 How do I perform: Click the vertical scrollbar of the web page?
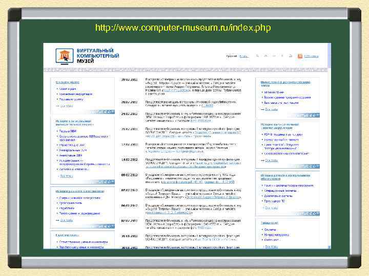[329, 146]
